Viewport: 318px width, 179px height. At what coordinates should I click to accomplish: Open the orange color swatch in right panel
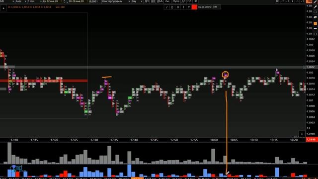[315, 23]
